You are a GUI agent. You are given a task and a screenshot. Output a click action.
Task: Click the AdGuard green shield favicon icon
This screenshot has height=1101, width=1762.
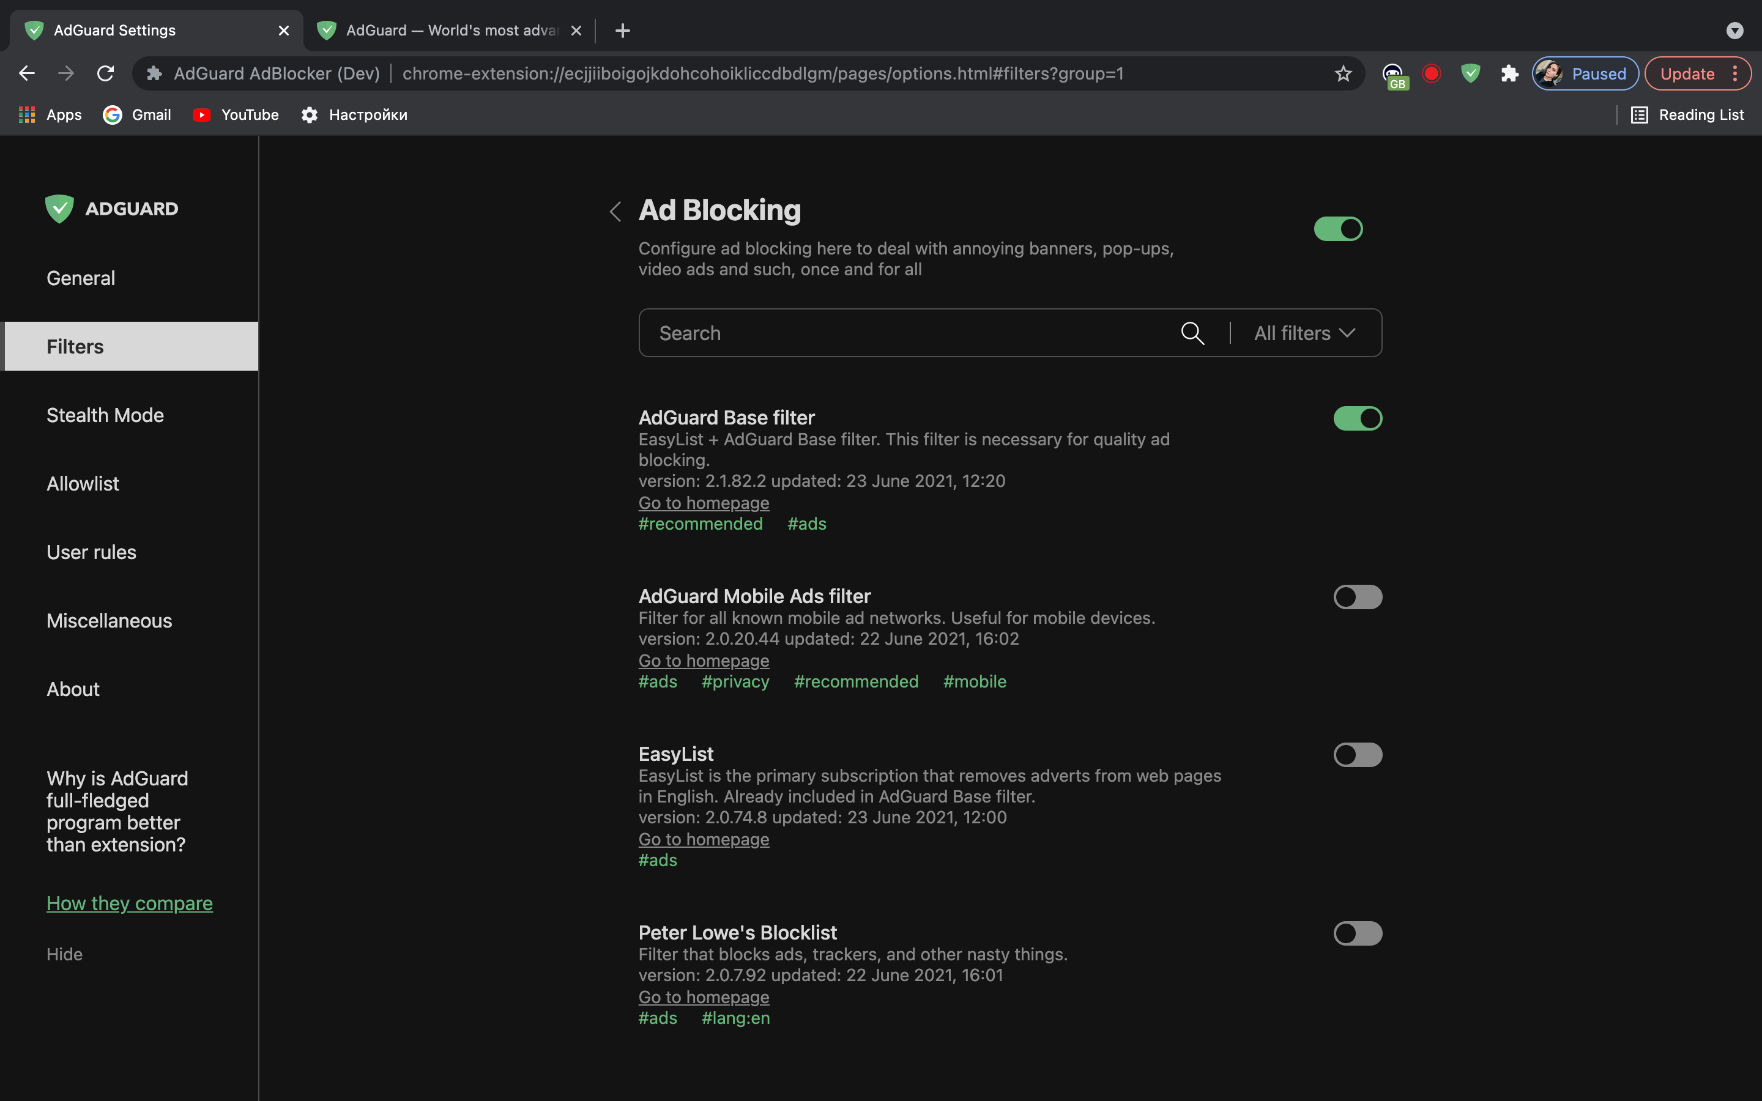[33, 29]
